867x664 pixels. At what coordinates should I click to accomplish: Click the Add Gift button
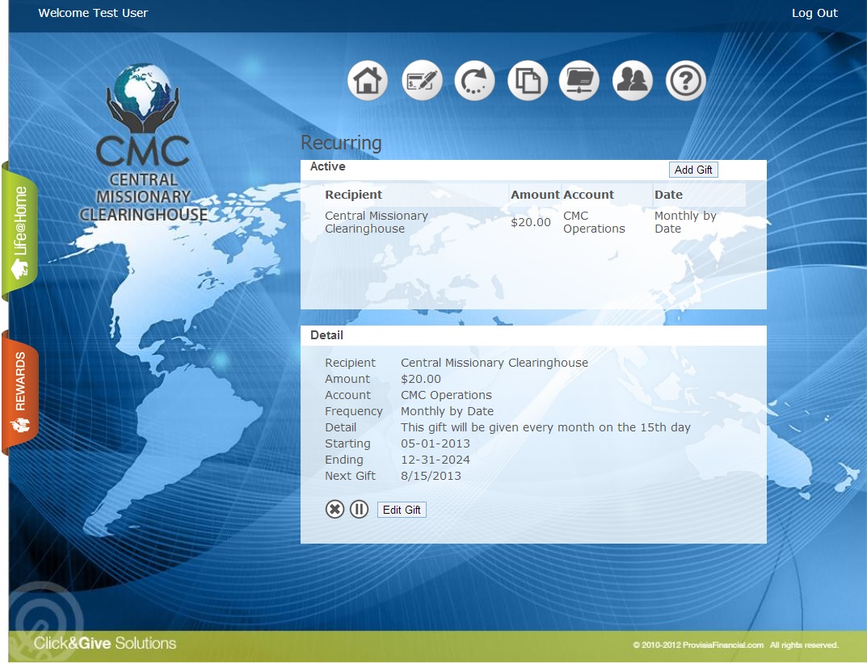click(x=693, y=170)
